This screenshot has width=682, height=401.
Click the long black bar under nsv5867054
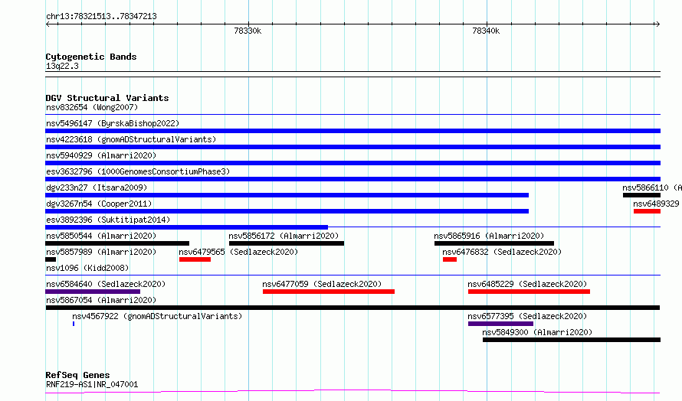(x=352, y=308)
